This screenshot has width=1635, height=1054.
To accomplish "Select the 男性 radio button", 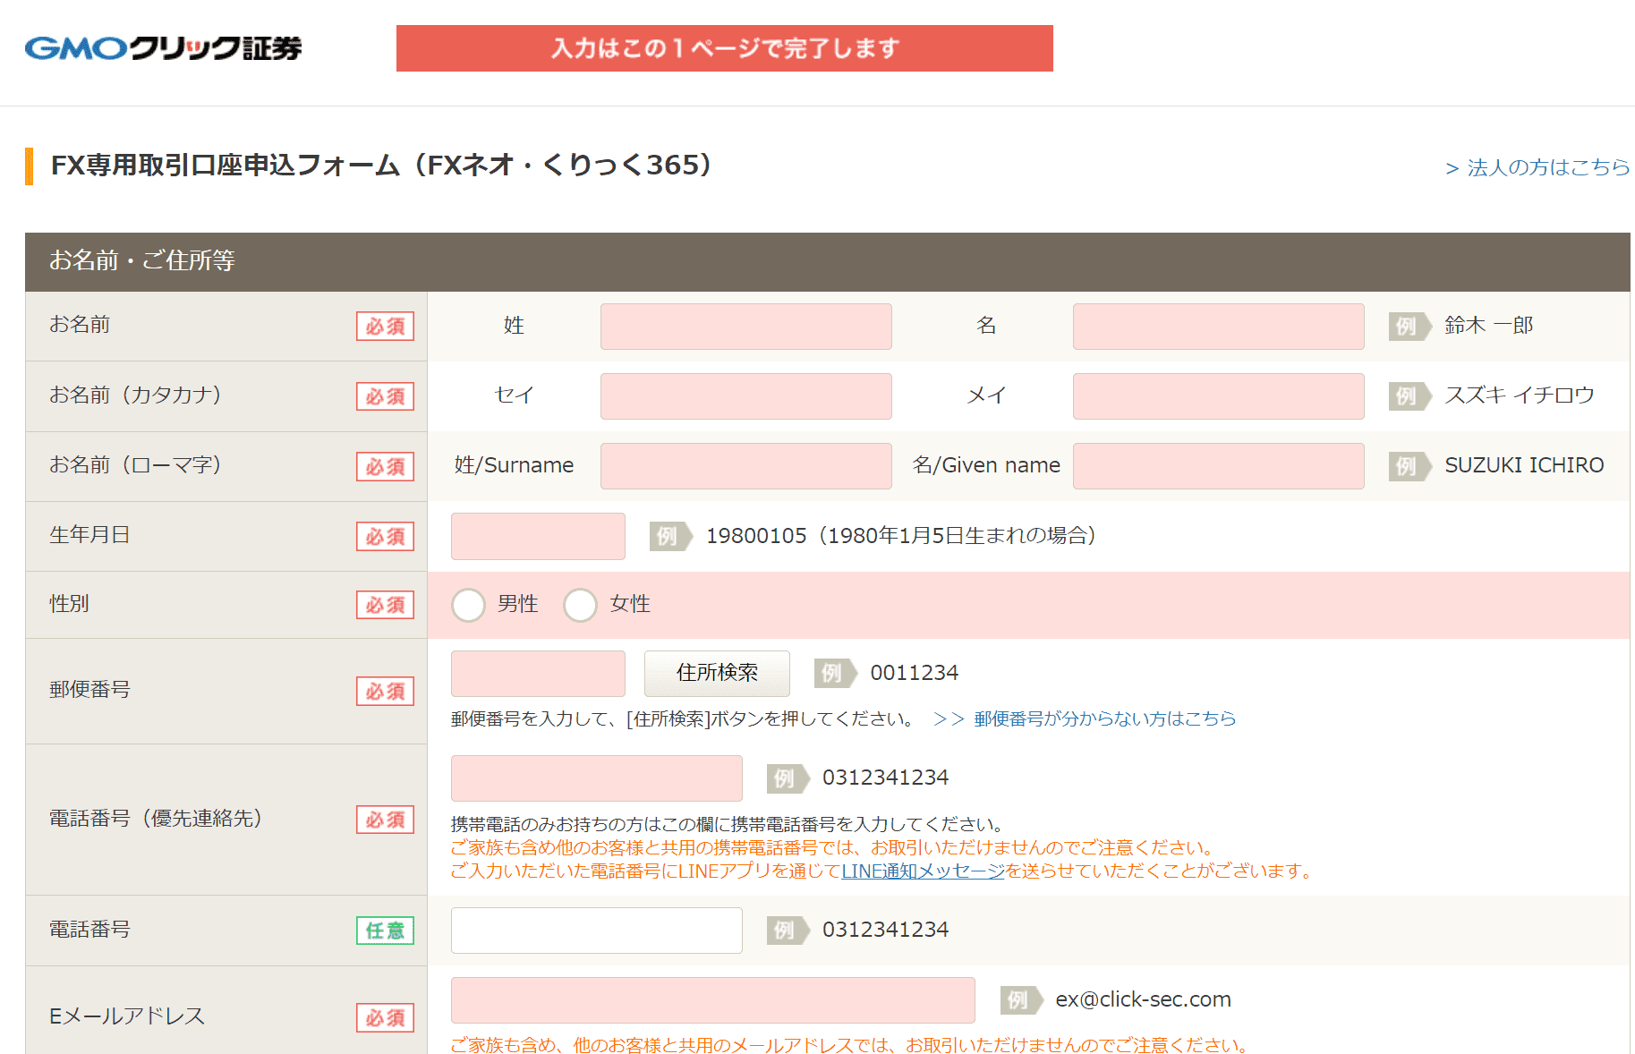I will point(468,605).
